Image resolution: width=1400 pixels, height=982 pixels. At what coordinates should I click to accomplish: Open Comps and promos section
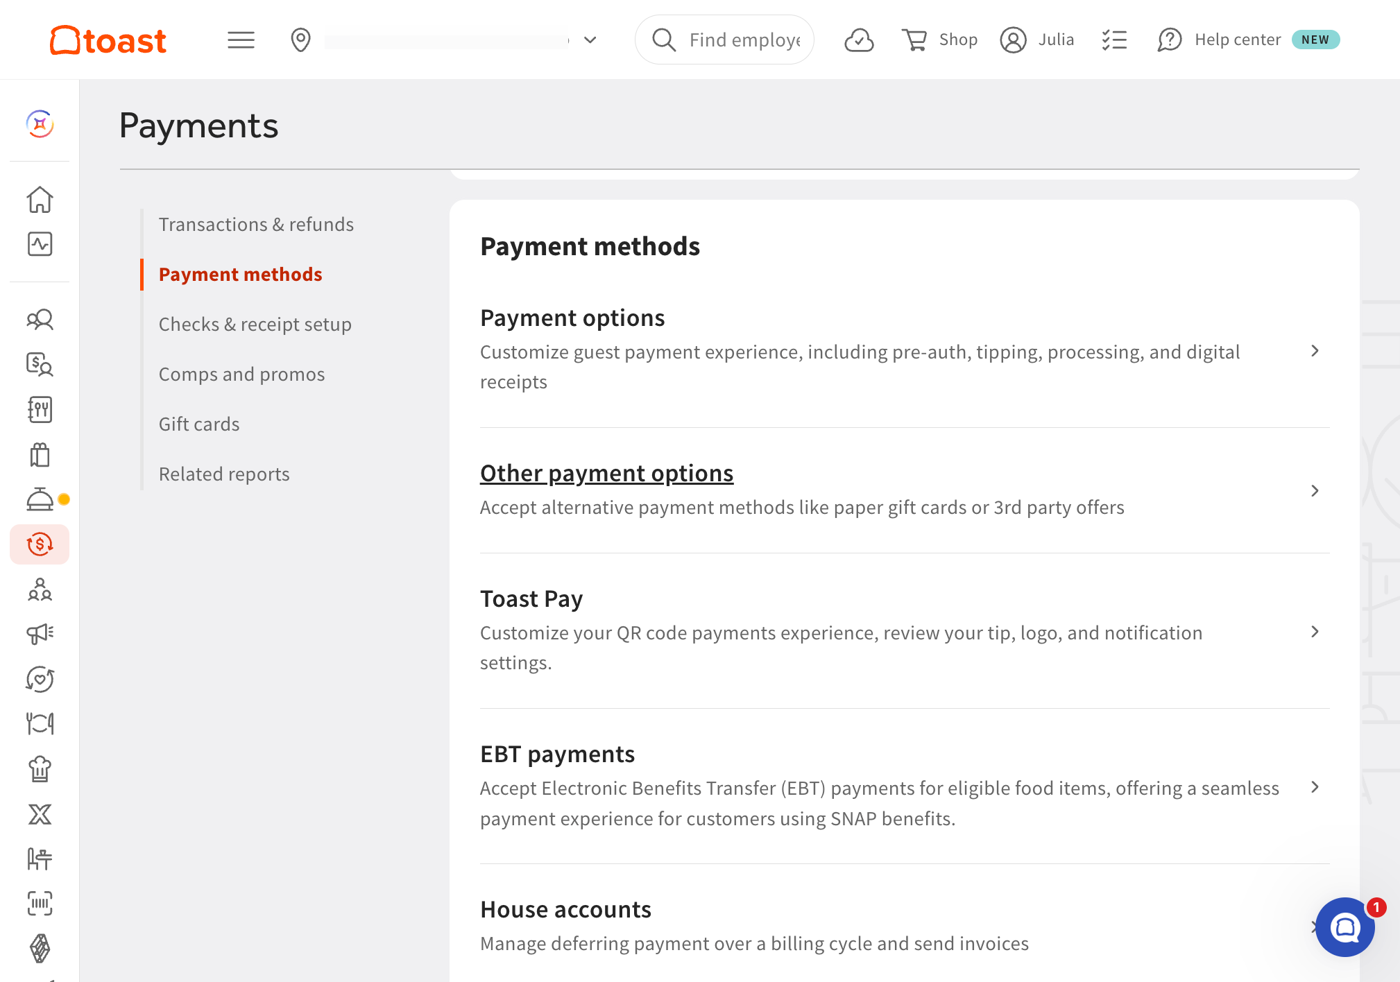tap(241, 374)
